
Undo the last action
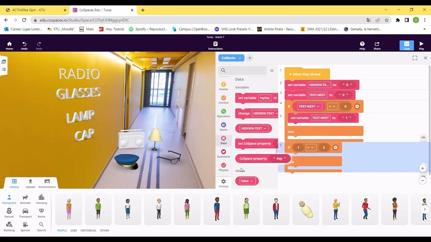[24, 46]
